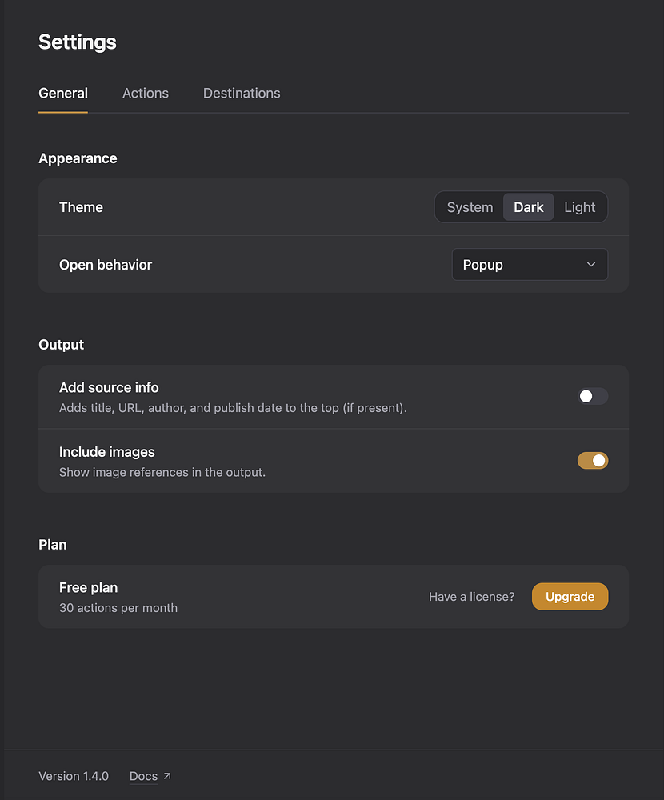Viewport: 664px width, 800px height.
Task: Click the Docs external link arrow icon
Action: click(x=166, y=776)
